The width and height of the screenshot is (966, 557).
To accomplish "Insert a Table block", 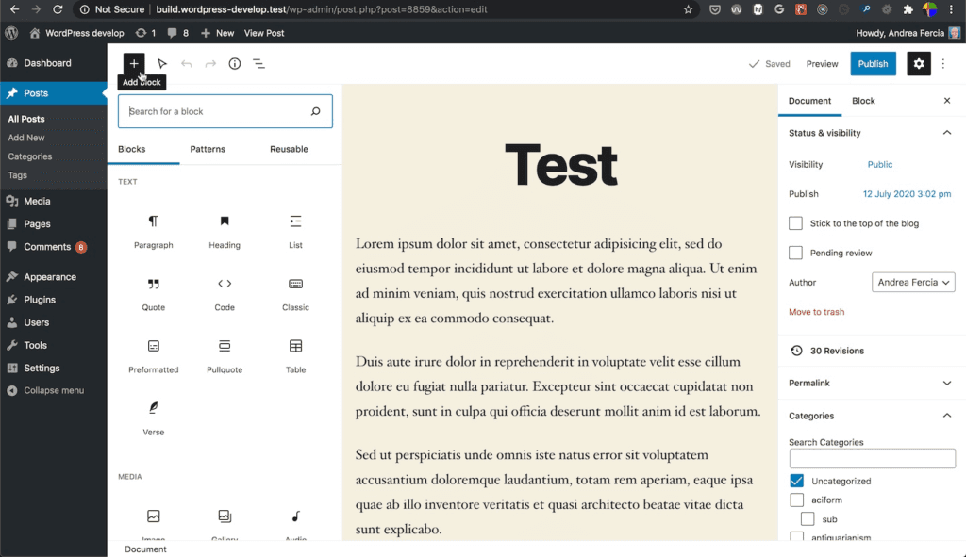I will tap(294, 352).
